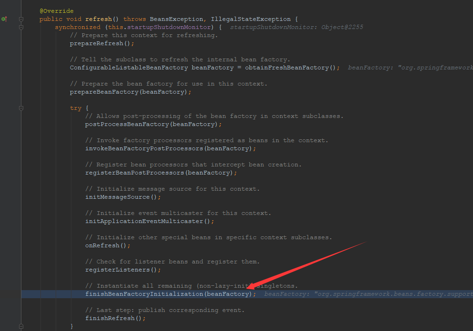Click the overridden method gutter icon beside refresh()

[x=4, y=19]
